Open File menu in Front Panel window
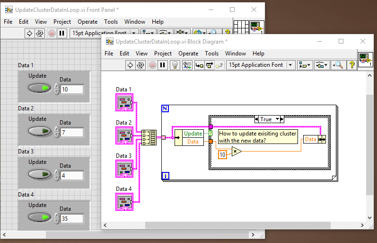The height and width of the screenshot is (243, 377). [8, 22]
